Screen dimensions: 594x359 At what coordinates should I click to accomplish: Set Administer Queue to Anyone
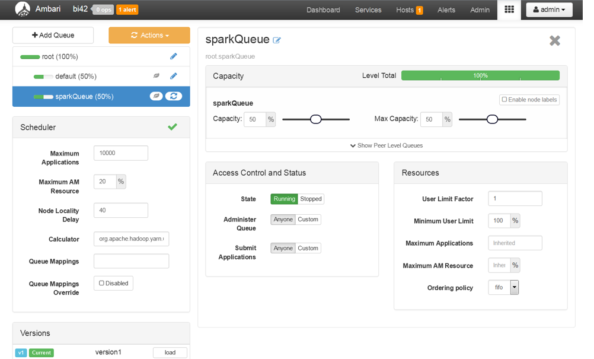[283, 219]
